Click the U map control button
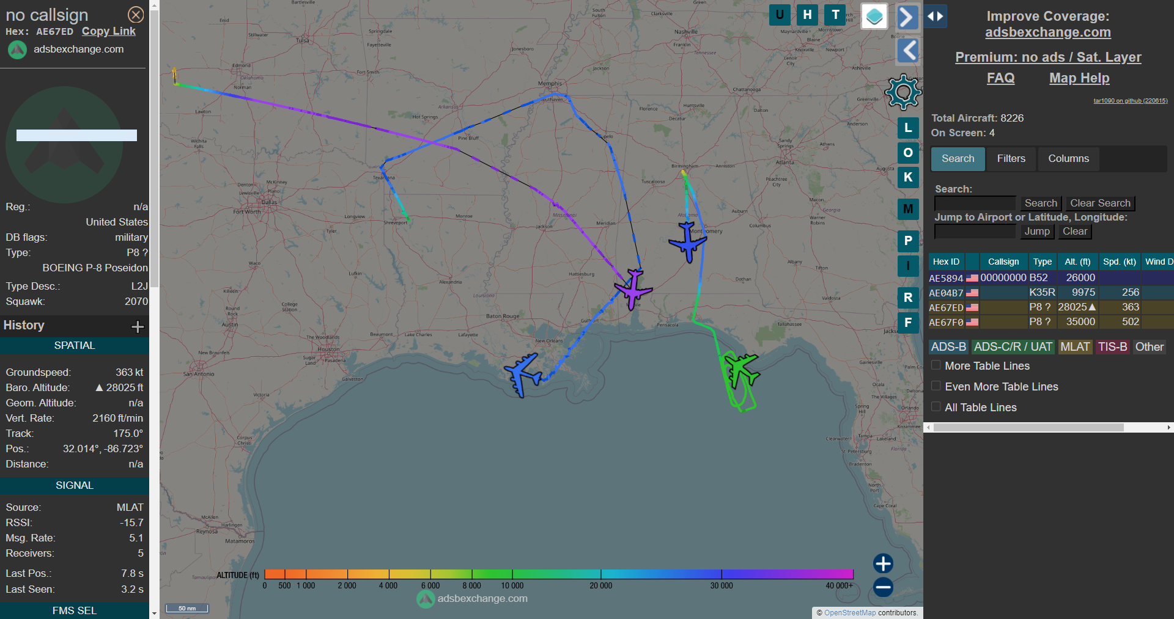 tap(780, 15)
